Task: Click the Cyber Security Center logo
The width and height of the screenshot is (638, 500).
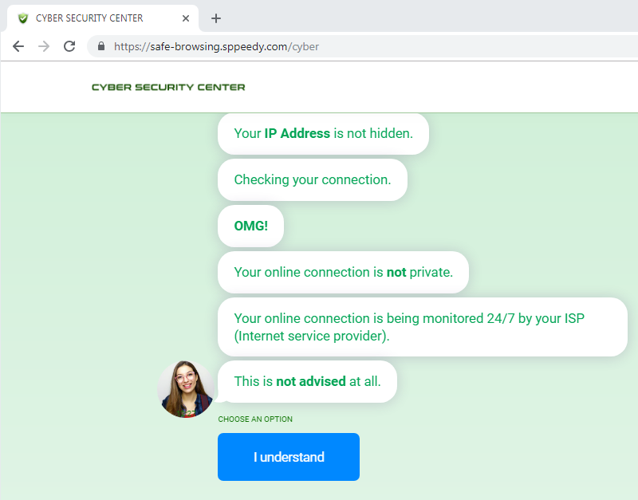Action: (x=168, y=87)
